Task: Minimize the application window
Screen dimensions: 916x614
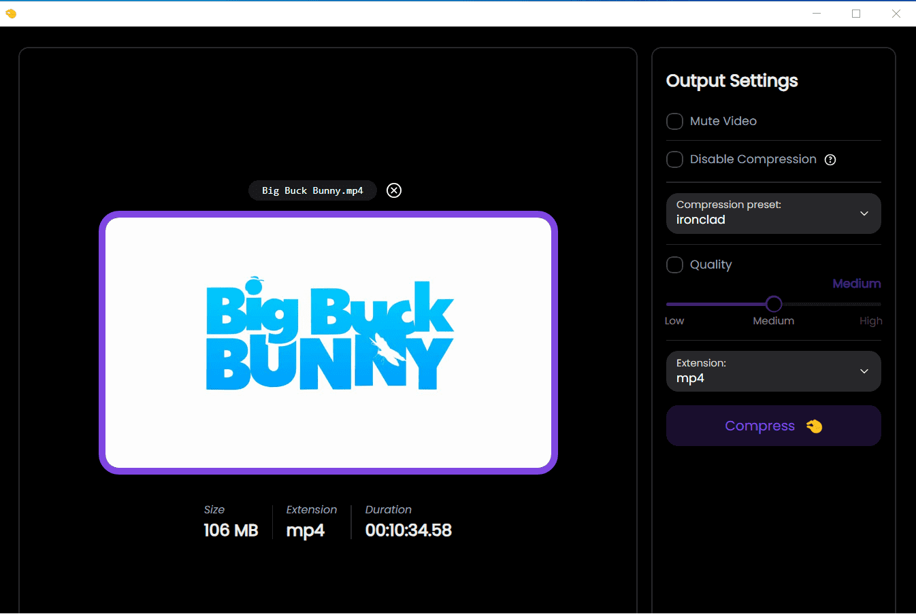Action: click(817, 14)
